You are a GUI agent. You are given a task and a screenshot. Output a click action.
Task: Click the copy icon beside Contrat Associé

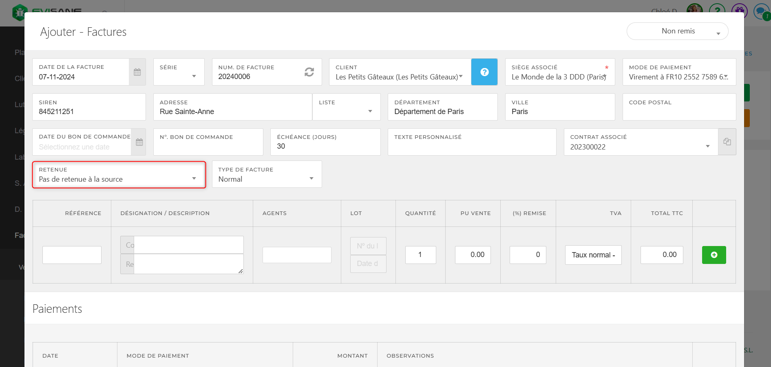pyautogui.click(x=727, y=142)
